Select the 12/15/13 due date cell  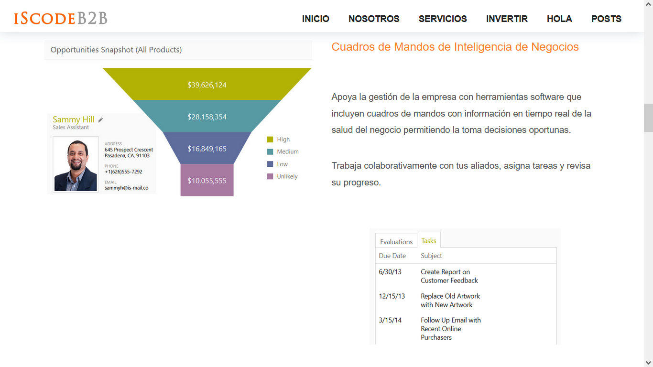[392, 296]
